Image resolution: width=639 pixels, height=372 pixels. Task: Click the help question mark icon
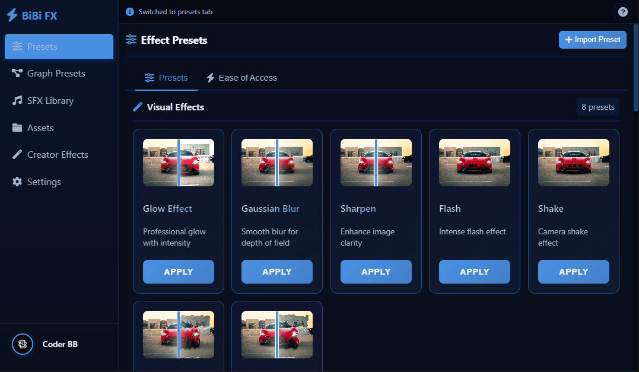[x=622, y=11]
